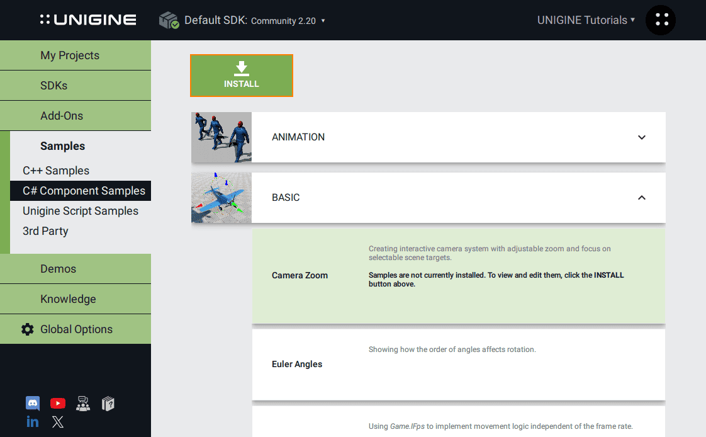Screen dimensions: 706x437
Task: Select the Euler Angles sample
Action: tap(458, 365)
